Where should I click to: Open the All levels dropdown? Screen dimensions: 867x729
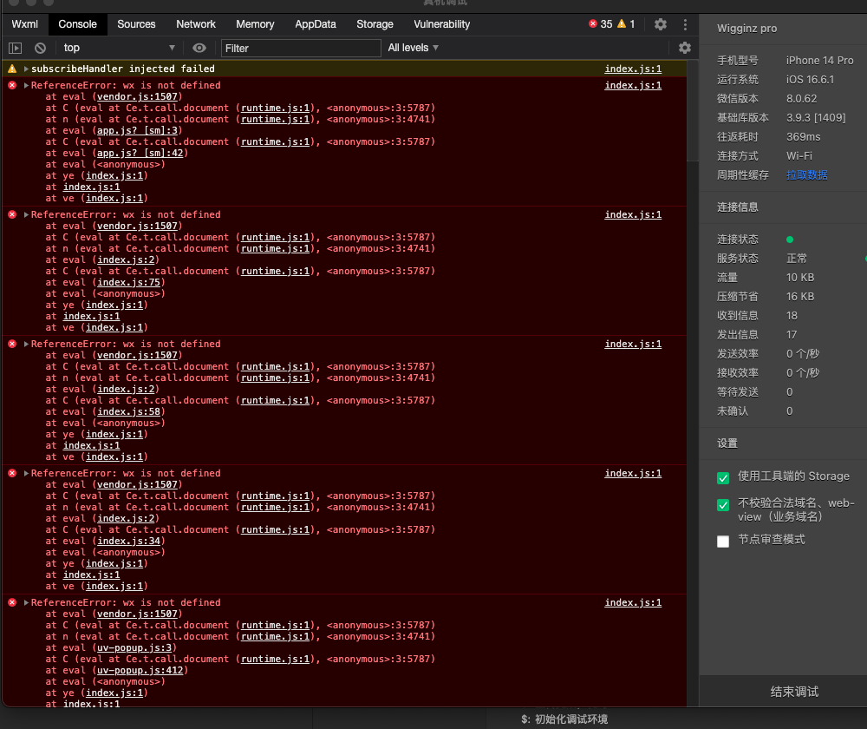click(413, 48)
